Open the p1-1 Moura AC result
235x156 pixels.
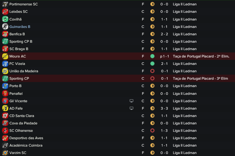[x=165, y=56]
